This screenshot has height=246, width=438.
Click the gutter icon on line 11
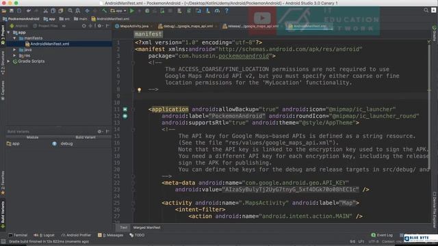125,109
